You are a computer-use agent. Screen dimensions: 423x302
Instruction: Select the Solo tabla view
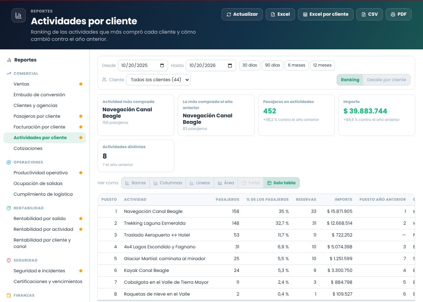(281, 183)
